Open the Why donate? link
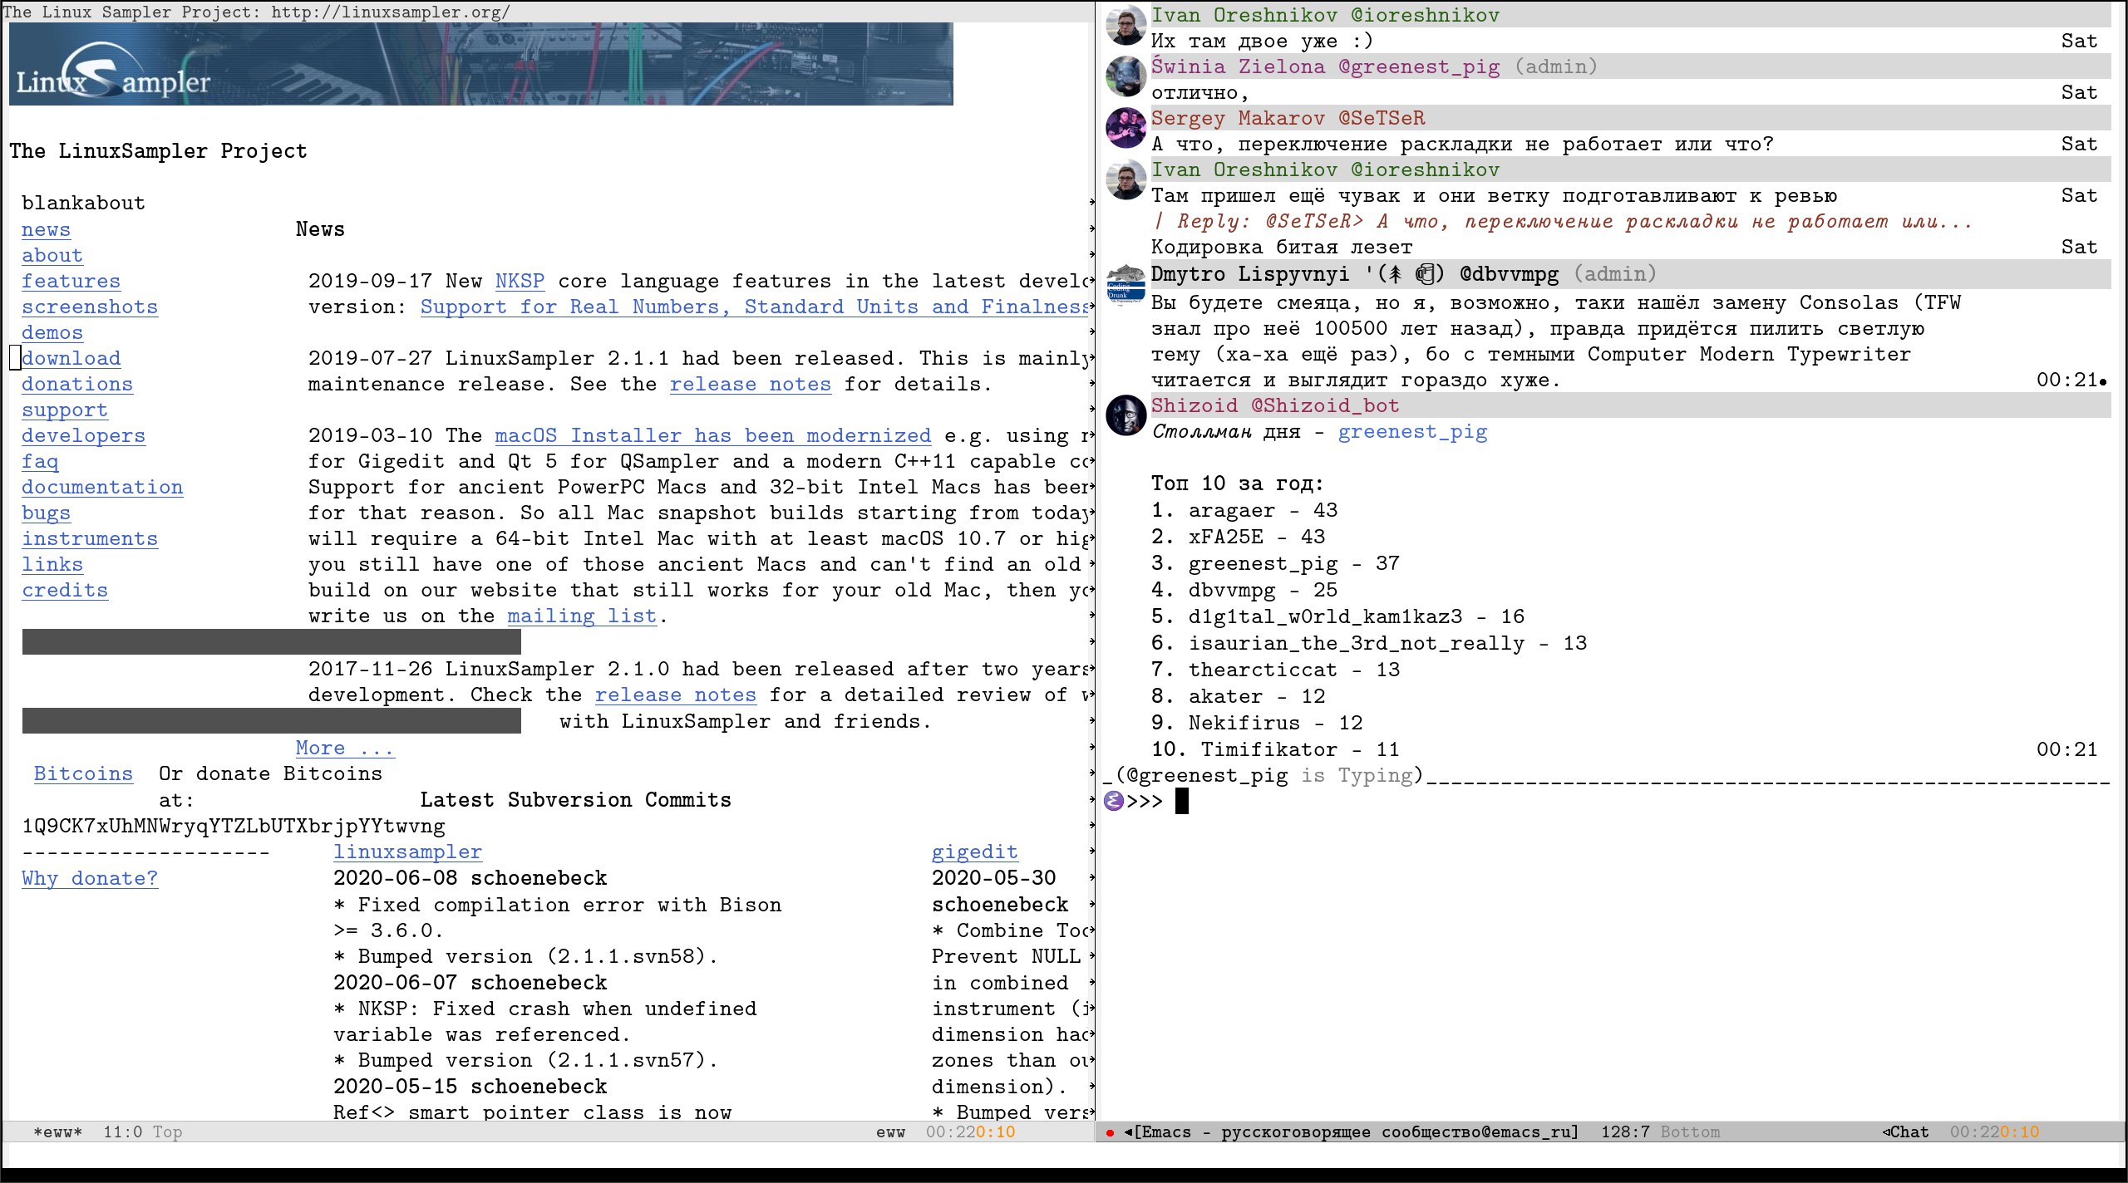The height and width of the screenshot is (1183, 2128). click(90, 878)
